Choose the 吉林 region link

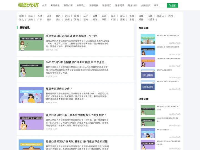click(x=95, y=16)
